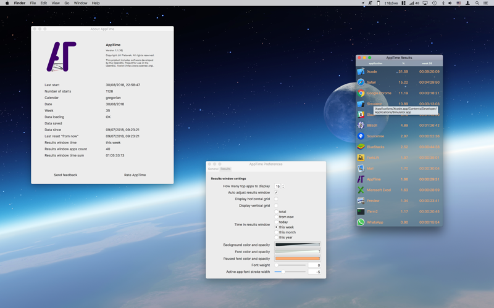Open the View menu
Viewport: 494px width, 308px height.
tap(56, 3)
